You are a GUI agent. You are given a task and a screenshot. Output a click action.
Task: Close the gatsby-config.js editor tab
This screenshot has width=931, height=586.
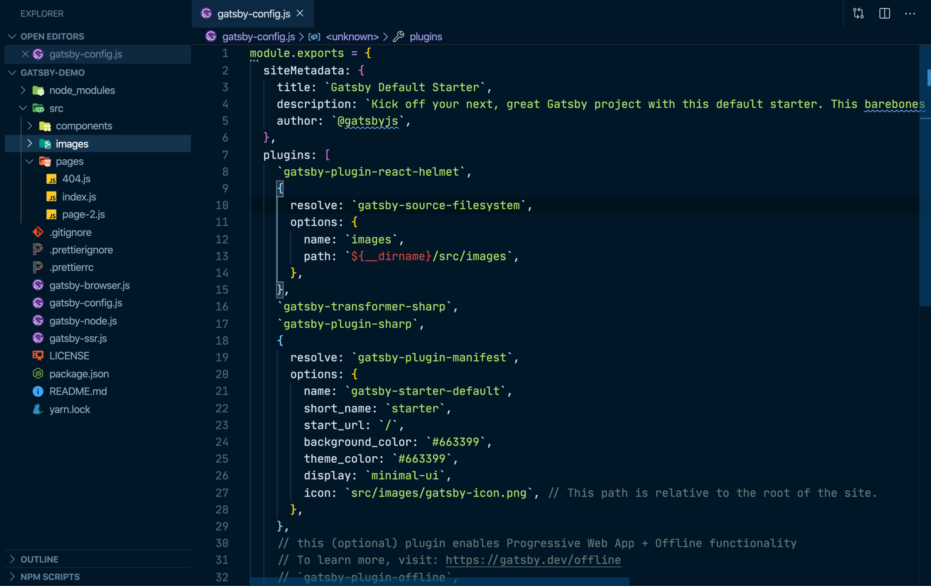coord(300,13)
